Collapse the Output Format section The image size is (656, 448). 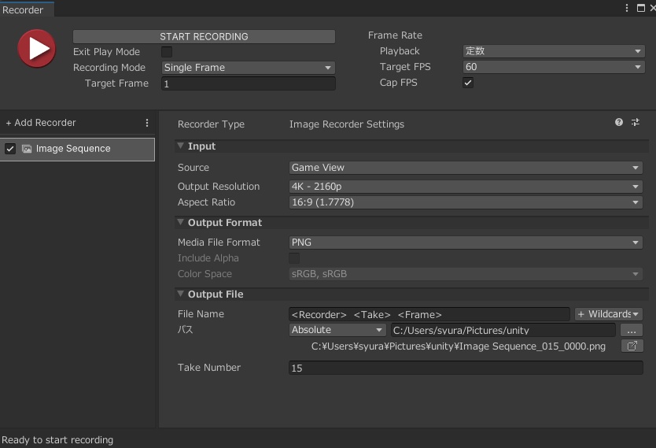pyautogui.click(x=181, y=223)
